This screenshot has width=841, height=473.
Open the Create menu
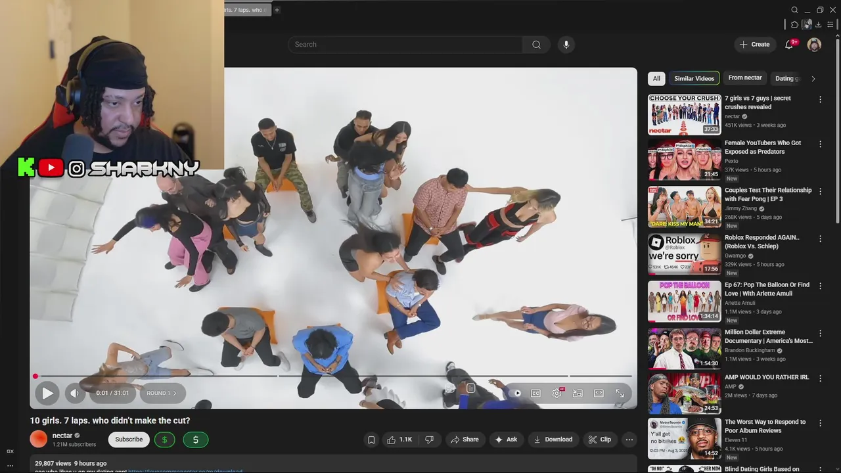(754, 45)
